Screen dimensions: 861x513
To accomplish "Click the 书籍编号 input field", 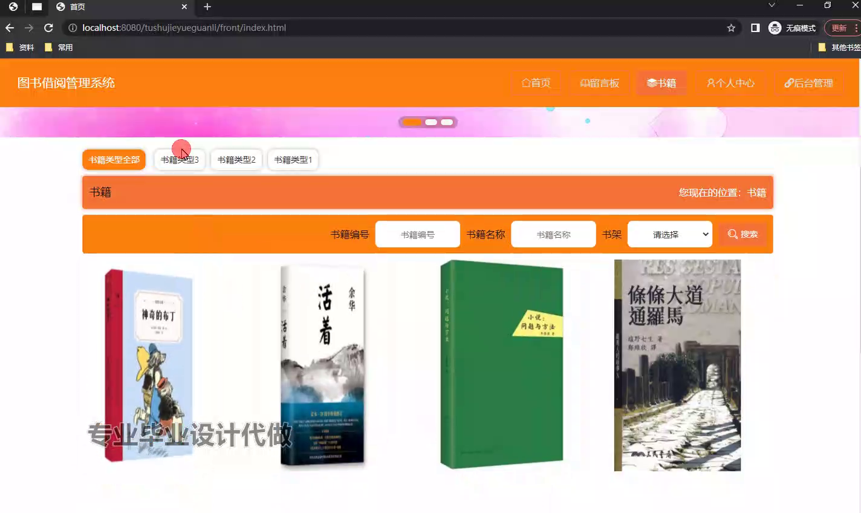I will 418,234.
